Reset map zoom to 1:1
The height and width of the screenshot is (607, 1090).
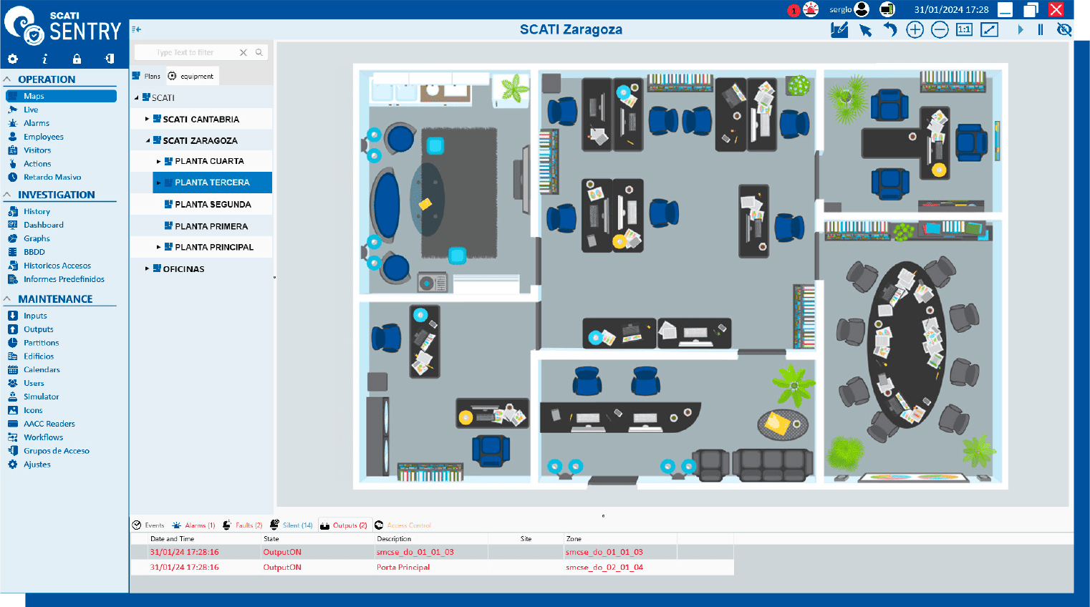[964, 29]
